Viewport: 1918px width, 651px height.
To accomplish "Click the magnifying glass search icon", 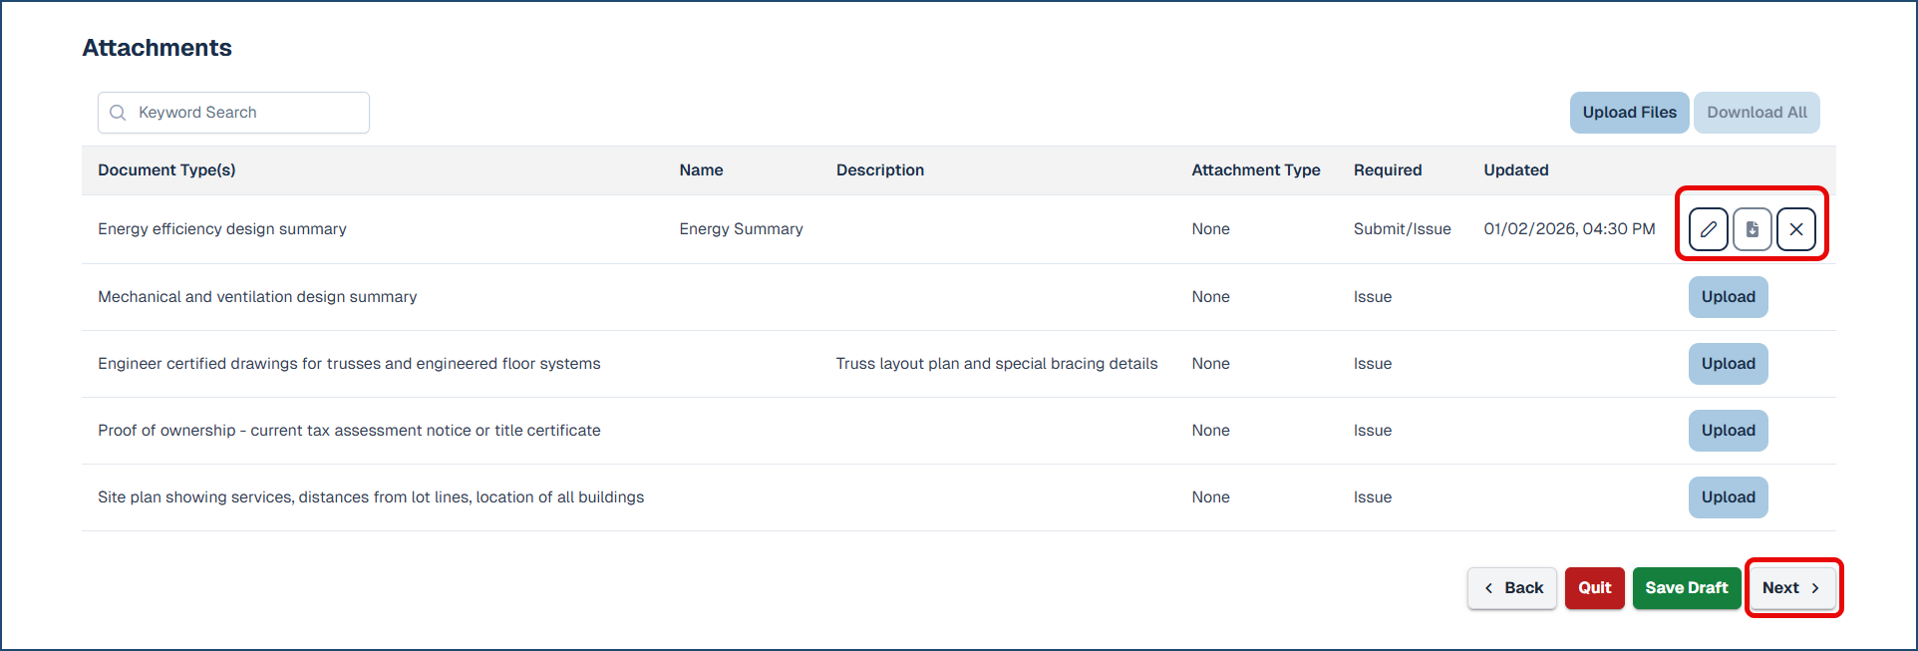I will coord(118,113).
